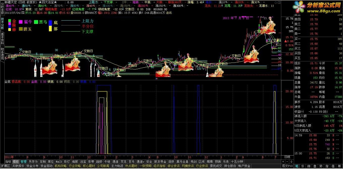Choose the 十五分钟 period tab
The image size is (343, 169).
(x=237, y=162)
